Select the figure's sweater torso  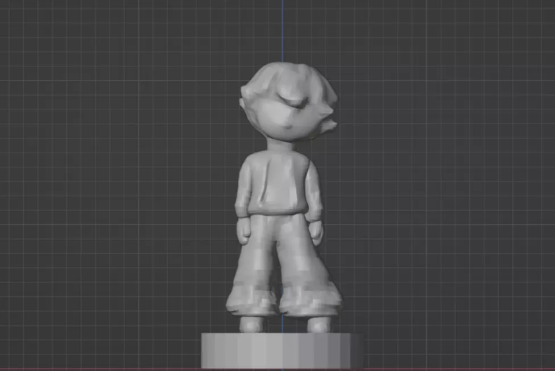(x=279, y=183)
